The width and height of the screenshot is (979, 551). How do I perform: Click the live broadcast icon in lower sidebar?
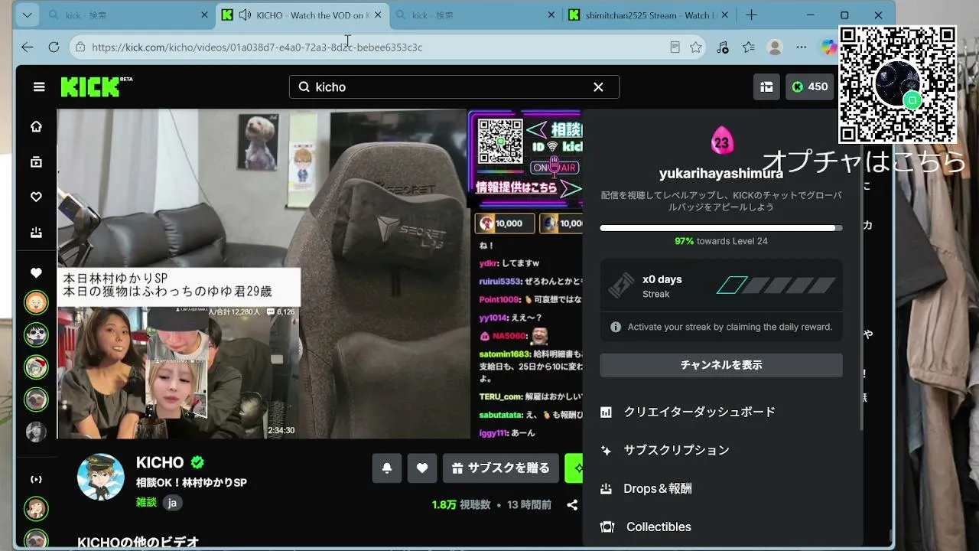tap(36, 480)
